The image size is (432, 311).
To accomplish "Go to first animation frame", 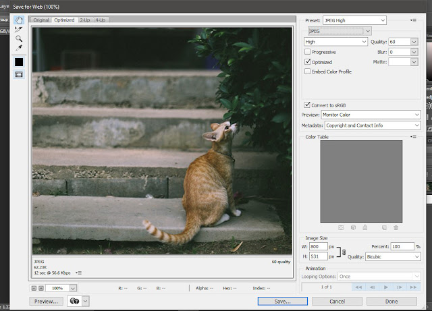I will (358, 287).
